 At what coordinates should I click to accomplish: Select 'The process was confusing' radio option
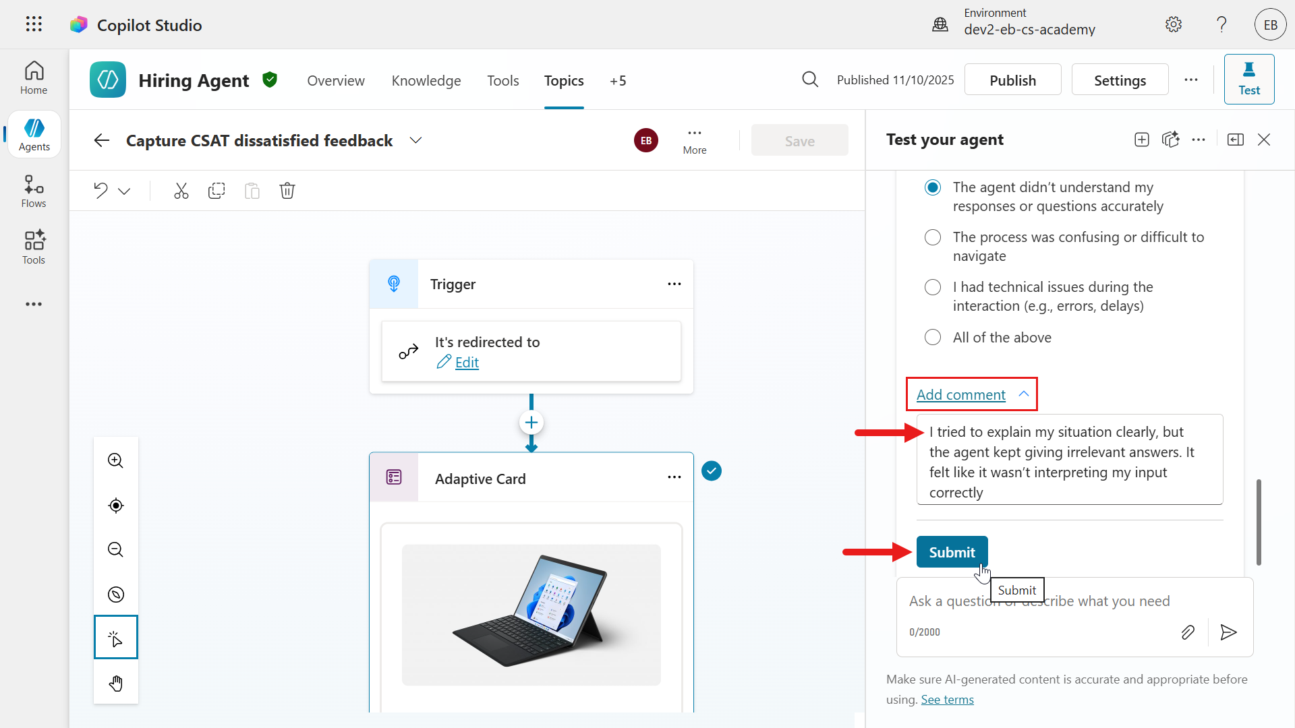click(x=932, y=237)
